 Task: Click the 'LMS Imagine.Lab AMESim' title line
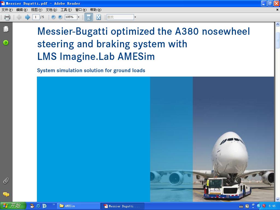96,56
